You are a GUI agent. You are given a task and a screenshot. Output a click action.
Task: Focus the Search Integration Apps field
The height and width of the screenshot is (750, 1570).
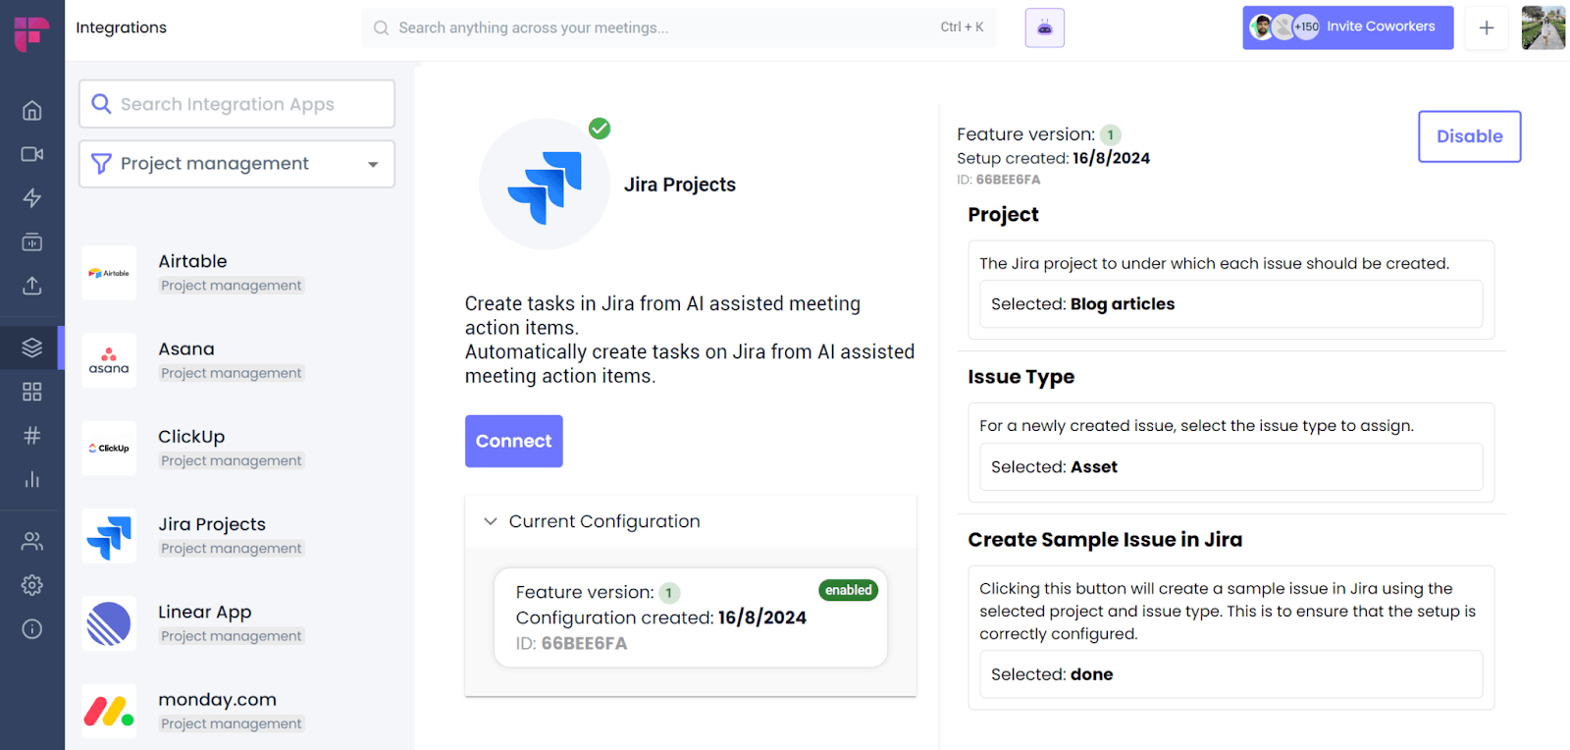pyautogui.click(x=236, y=104)
